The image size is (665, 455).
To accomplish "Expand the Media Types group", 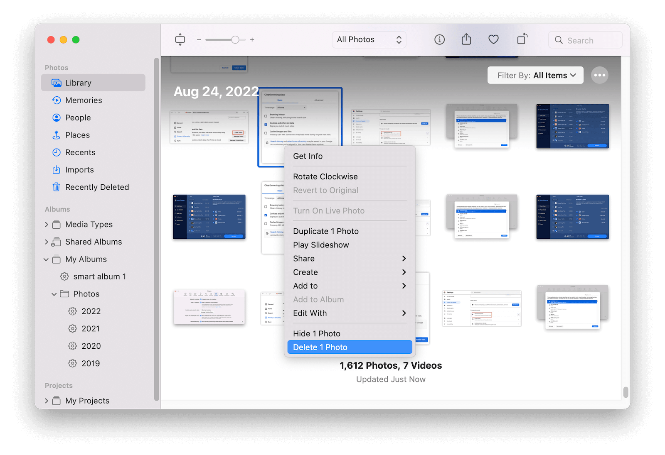I will click(47, 225).
